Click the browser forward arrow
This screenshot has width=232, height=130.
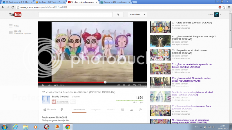[x=8, y=7]
